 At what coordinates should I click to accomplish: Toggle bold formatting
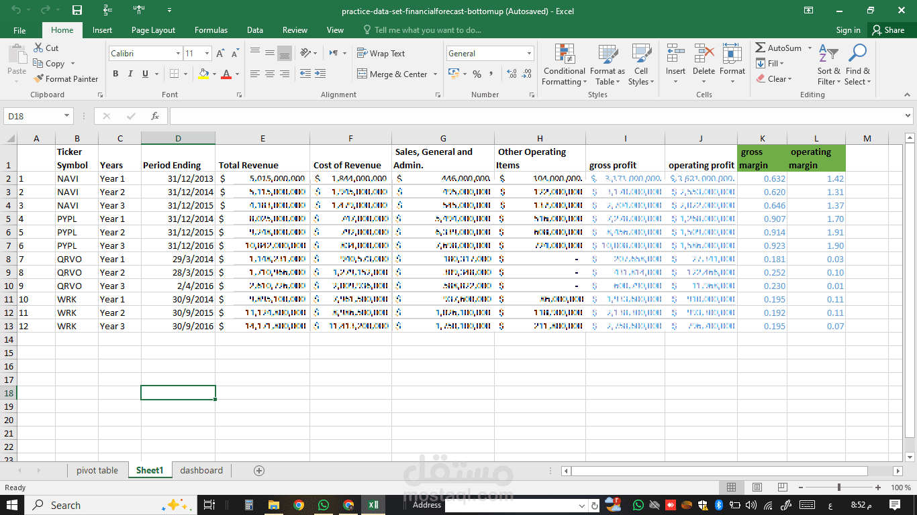[x=115, y=74]
